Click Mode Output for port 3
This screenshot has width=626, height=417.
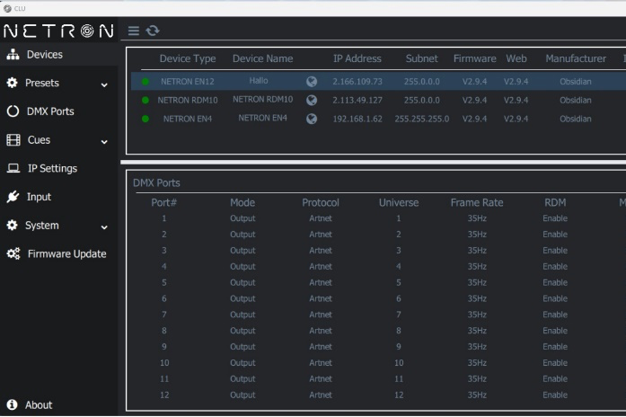pos(242,251)
